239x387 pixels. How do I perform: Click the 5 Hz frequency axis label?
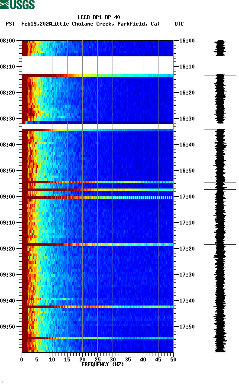point(37,360)
